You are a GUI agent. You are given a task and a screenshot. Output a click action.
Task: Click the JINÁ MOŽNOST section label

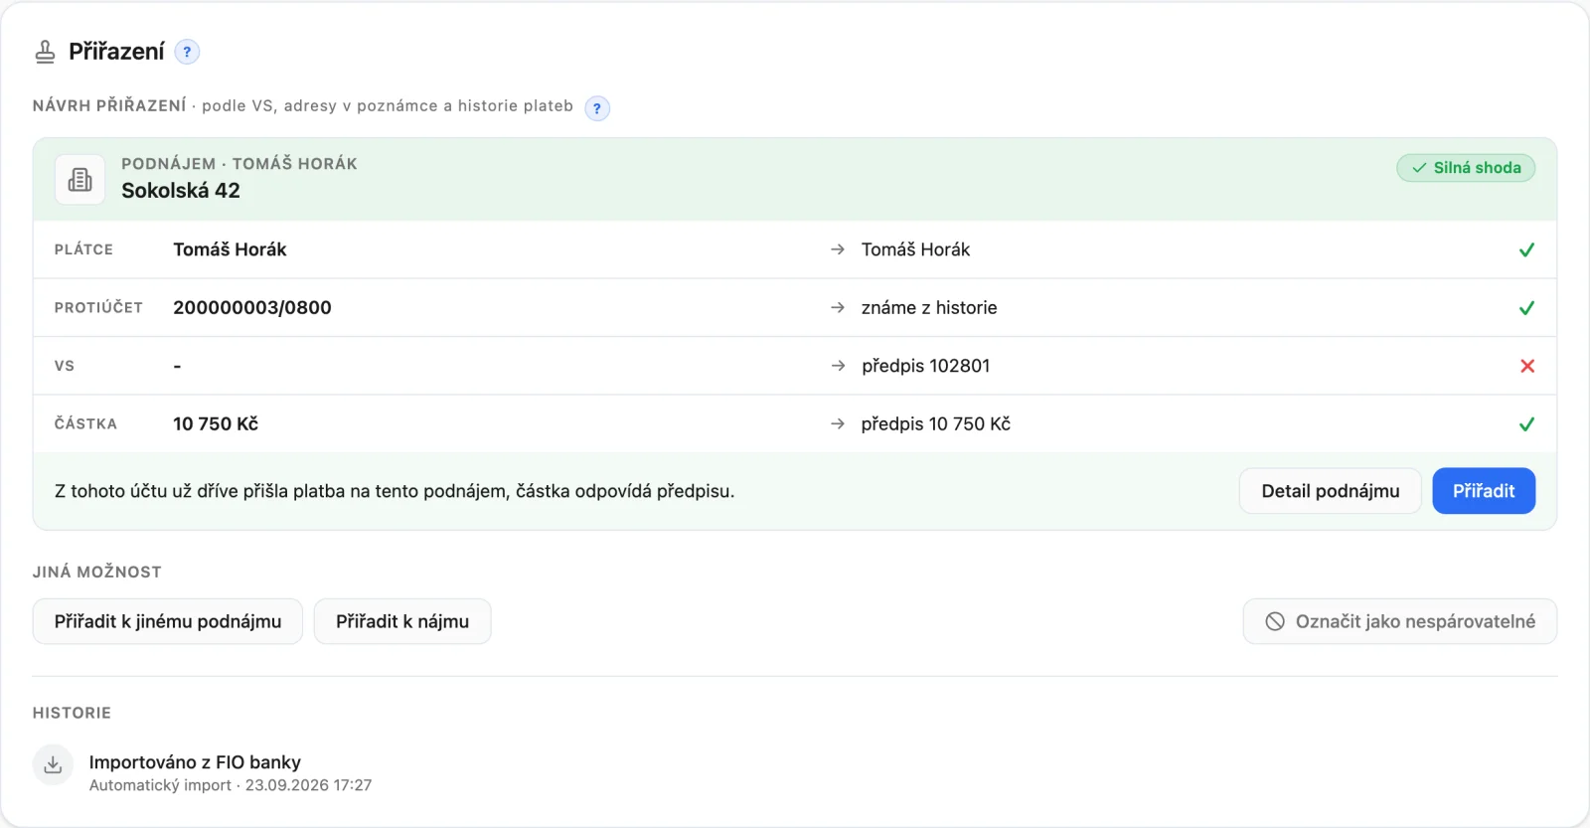click(97, 572)
